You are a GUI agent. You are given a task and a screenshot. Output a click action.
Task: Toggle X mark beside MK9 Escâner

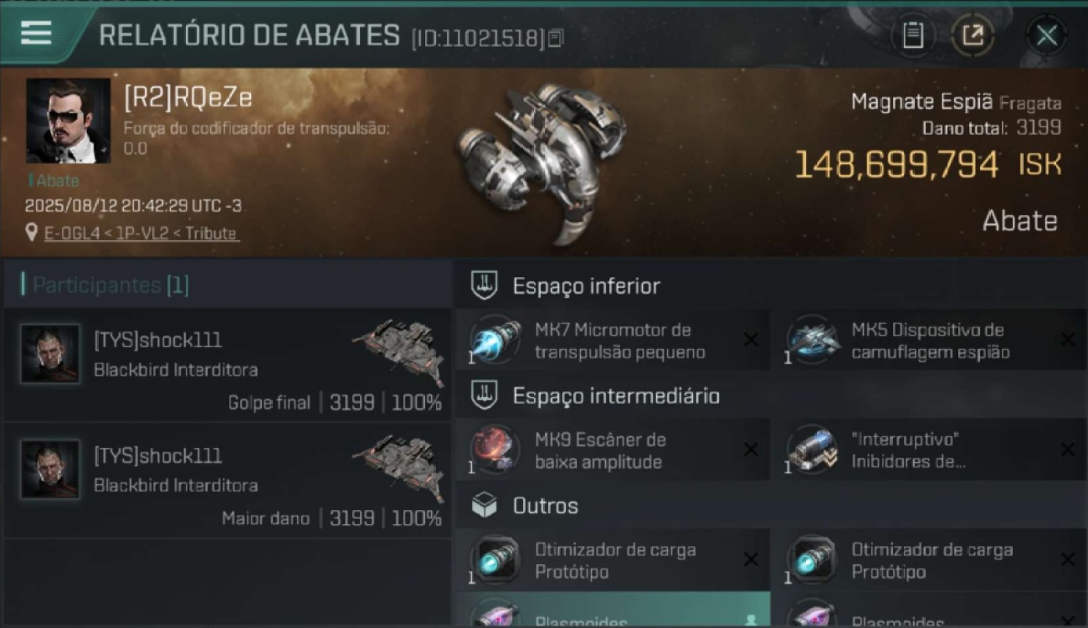coord(751,450)
